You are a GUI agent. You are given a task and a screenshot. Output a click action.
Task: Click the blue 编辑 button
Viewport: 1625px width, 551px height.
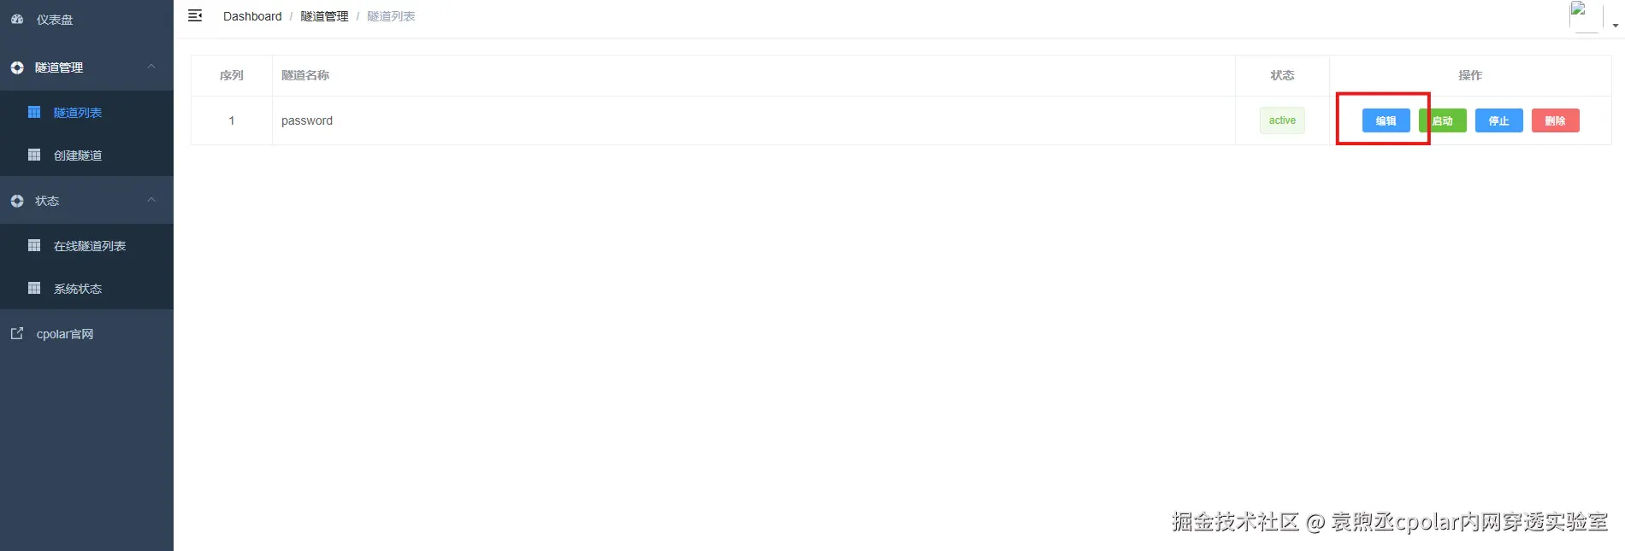[1386, 120]
